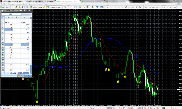Click Excel cell A5 showing -70

tap(8, 30)
